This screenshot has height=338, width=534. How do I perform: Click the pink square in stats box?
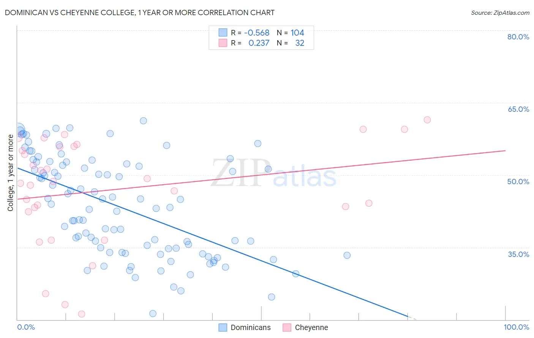coord(223,43)
